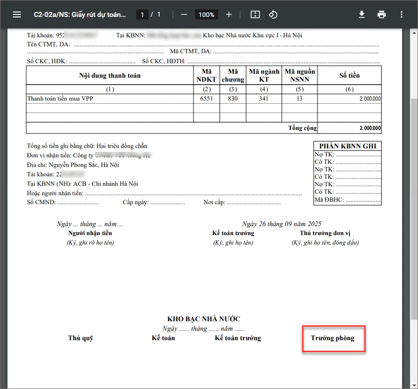The width and height of the screenshot is (418, 389).
Task: Open the three-dot more actions menu
Action: [402, 14]
